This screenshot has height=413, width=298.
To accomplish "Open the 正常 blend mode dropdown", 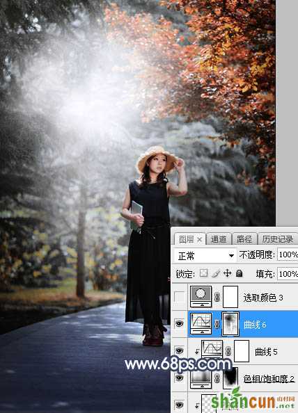I will coord(205,255).
